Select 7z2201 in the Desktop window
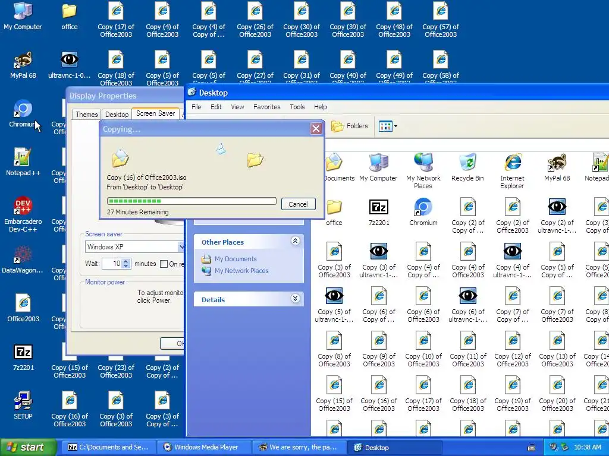The height and width of the screenshot is (456, 609). pyautogui.click(x=379, y=212)
